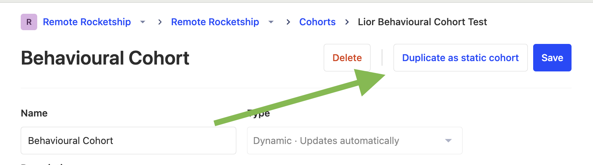Screen dimensions: 593x165
Task: Focus the Name field containing Behavioural Cohort
Action: 128,141
